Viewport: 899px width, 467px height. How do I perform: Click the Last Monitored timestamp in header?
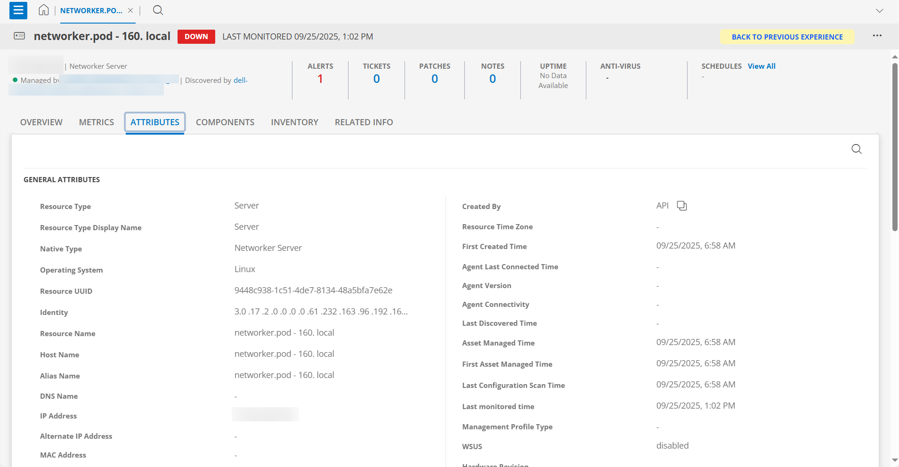click(x=298, y=37)
